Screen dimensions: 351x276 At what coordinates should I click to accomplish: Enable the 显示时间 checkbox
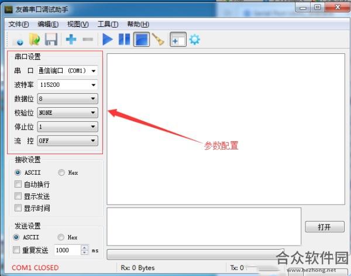point(18,208)
